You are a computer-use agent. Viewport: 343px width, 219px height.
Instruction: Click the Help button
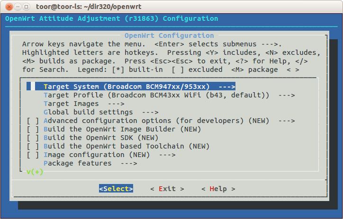(x=218, y=189)
